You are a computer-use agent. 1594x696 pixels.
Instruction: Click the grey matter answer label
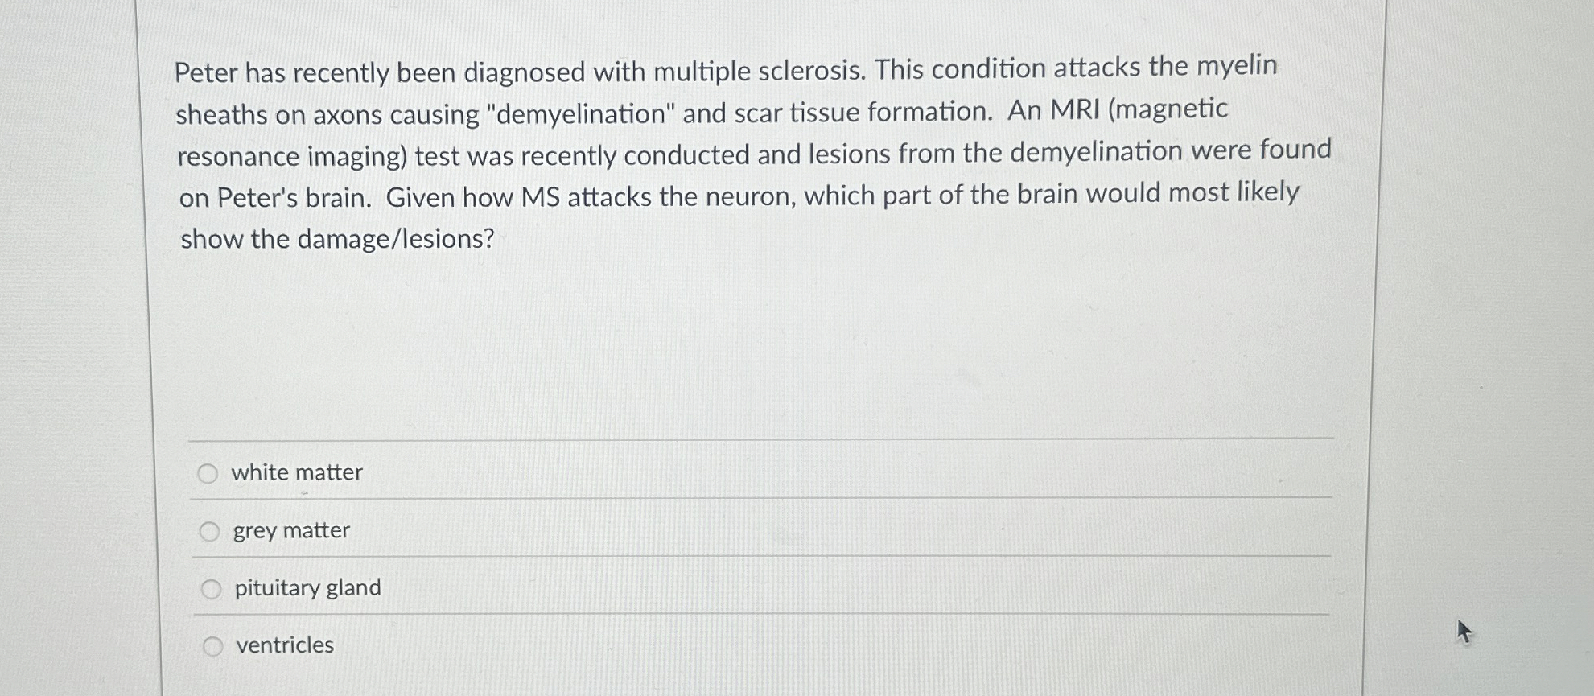[x=290, y=530]
